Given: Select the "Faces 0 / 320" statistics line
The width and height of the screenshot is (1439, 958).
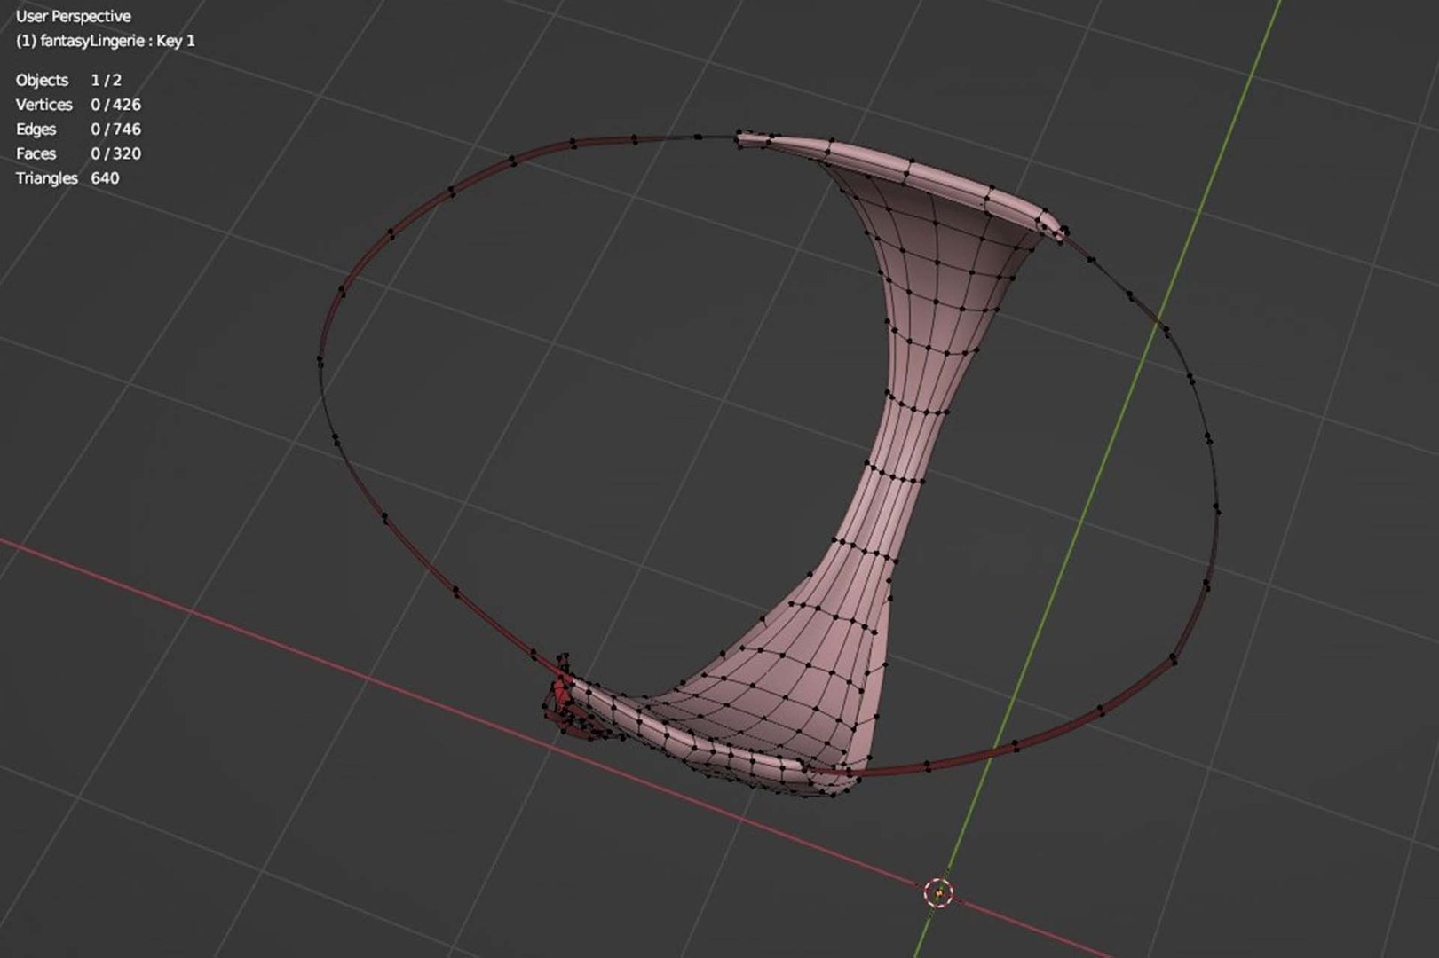Looking at the screenshot, I should coord(78,153).
